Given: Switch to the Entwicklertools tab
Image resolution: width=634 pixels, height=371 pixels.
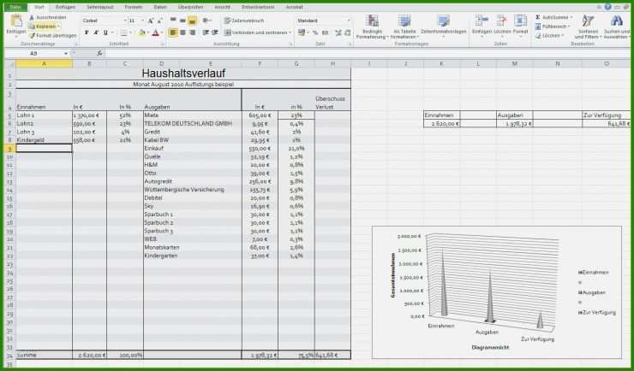Looking at the screenshot, I should [258, 7].
